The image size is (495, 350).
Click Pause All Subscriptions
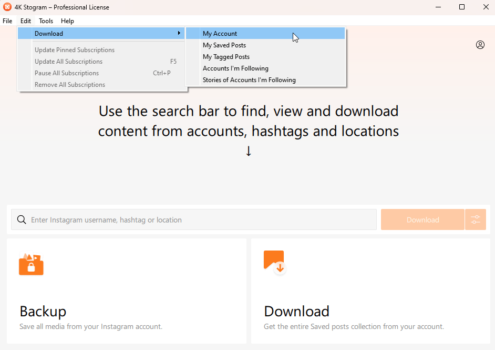[101, 73]
